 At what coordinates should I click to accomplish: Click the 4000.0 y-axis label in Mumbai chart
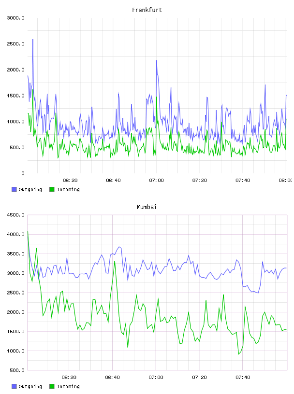click(x=16, y=234)
